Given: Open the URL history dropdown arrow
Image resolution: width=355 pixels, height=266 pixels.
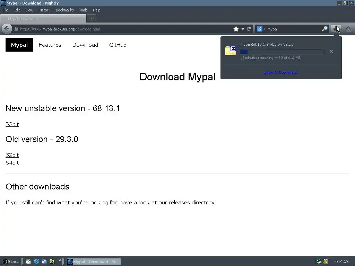Looking at the screenshot, I should click(x=243, y=29).
